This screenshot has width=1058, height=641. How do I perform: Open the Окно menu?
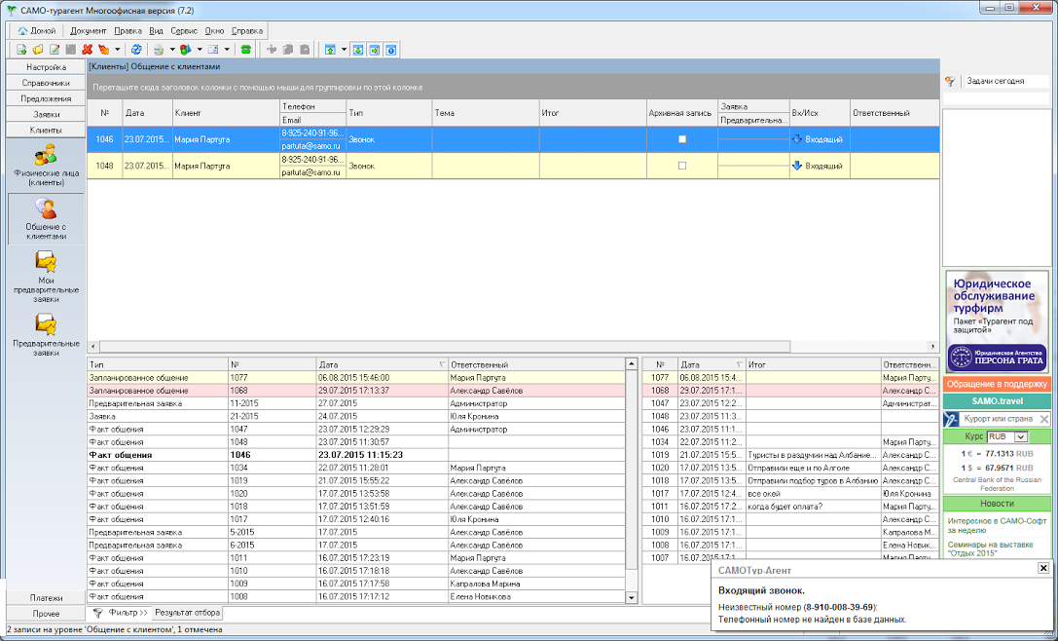coord(214,31)
